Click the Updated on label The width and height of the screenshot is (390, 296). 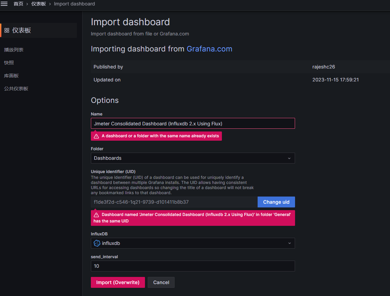[107, 80]
